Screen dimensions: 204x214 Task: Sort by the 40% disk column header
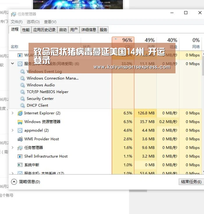tap(168, 43)
